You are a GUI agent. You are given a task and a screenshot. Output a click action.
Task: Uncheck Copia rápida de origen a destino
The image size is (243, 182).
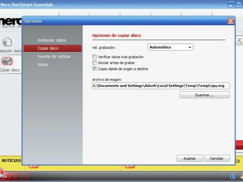coord(94,69)
